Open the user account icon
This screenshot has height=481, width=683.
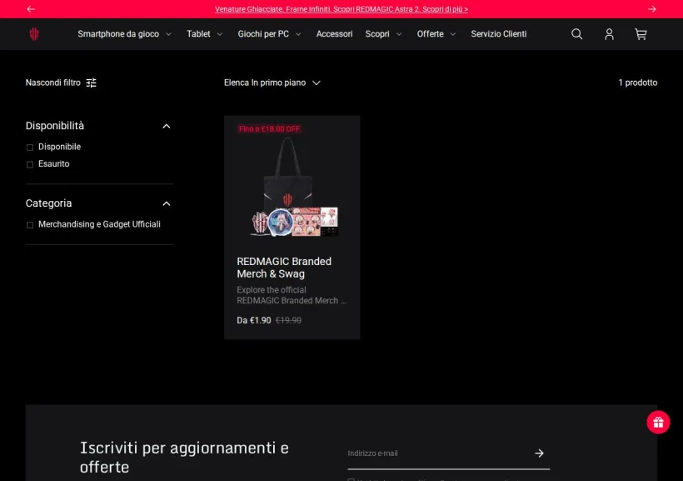(609, 34)
